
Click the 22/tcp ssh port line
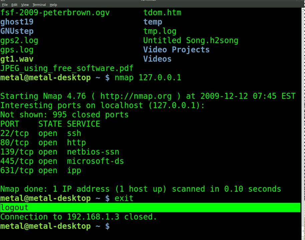coord(41,133)
